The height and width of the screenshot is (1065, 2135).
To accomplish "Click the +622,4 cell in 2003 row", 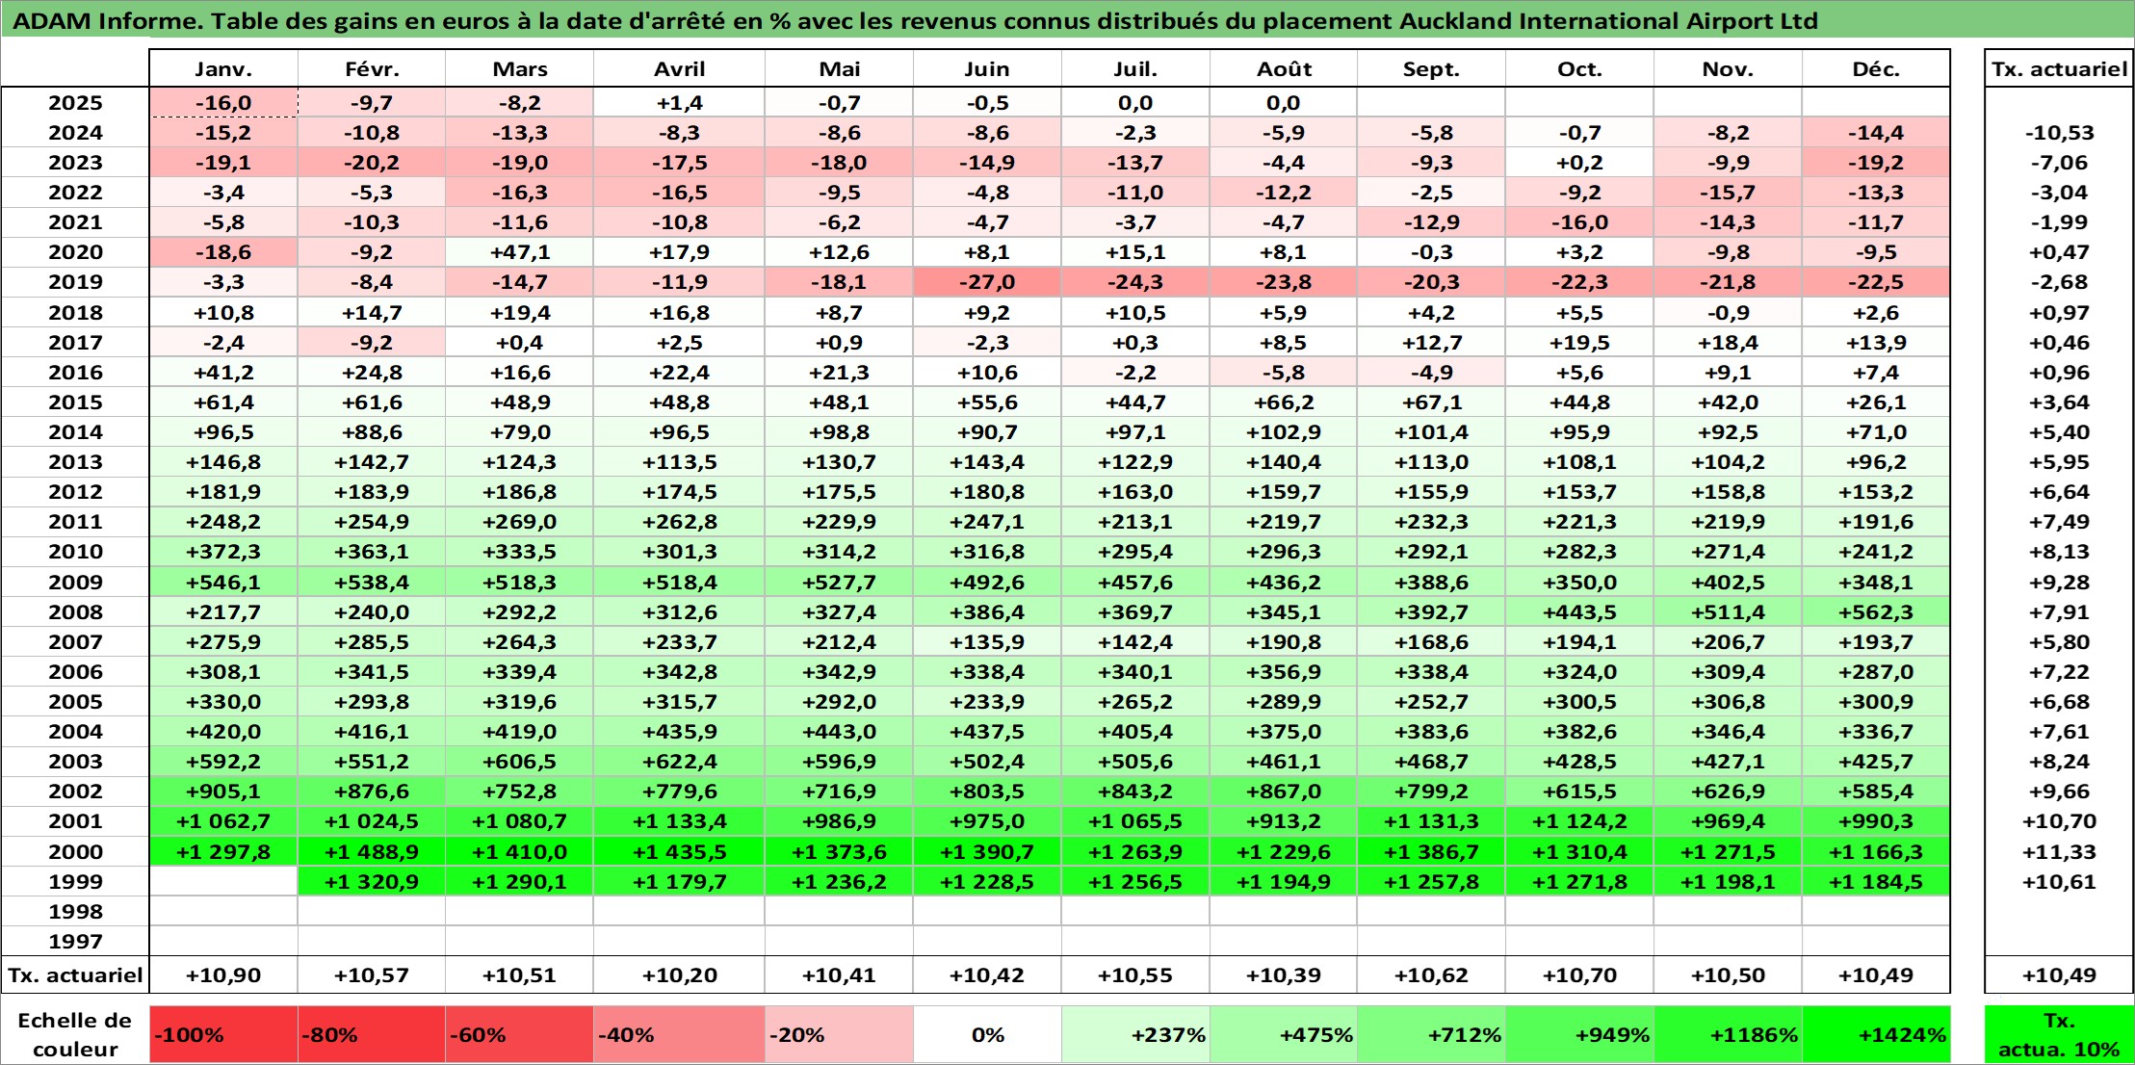I will tap(680, 762).
